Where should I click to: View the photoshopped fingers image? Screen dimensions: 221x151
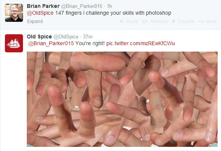tap(122, 99)
